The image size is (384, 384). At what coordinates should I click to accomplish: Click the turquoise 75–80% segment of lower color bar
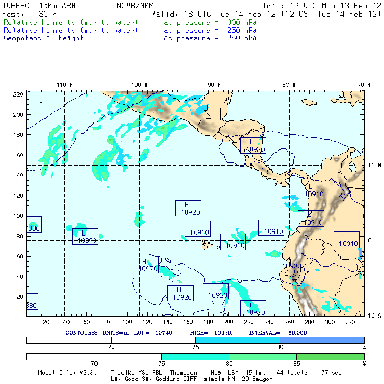coord(195,356)
